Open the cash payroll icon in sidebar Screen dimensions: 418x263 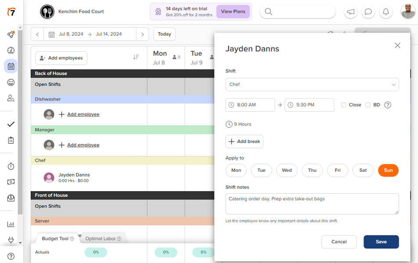click(x=11, y=182)
